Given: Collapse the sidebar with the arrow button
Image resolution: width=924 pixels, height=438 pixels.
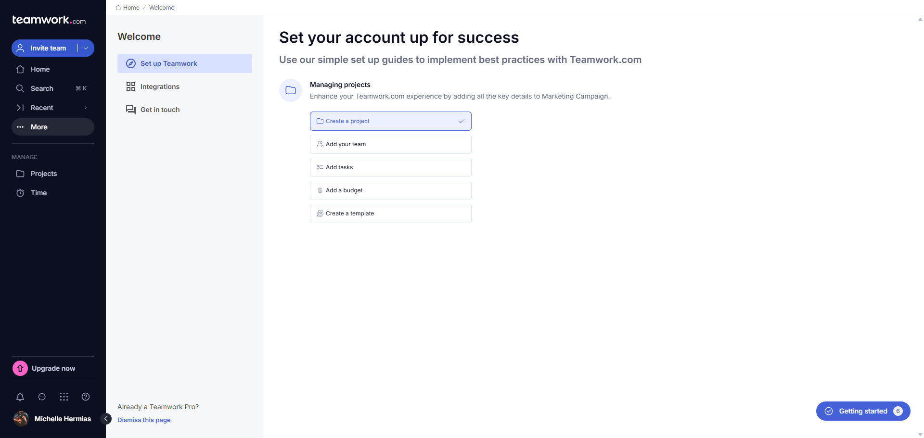Looking at the screenshot, I should pos(106,419).
